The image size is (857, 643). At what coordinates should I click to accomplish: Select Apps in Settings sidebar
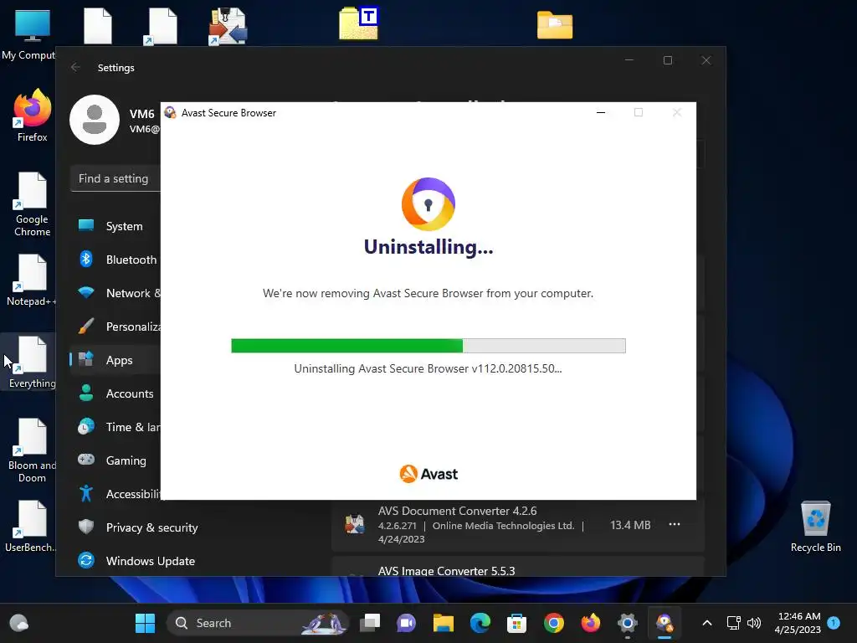pyautogui.click(x=115, y=360)
